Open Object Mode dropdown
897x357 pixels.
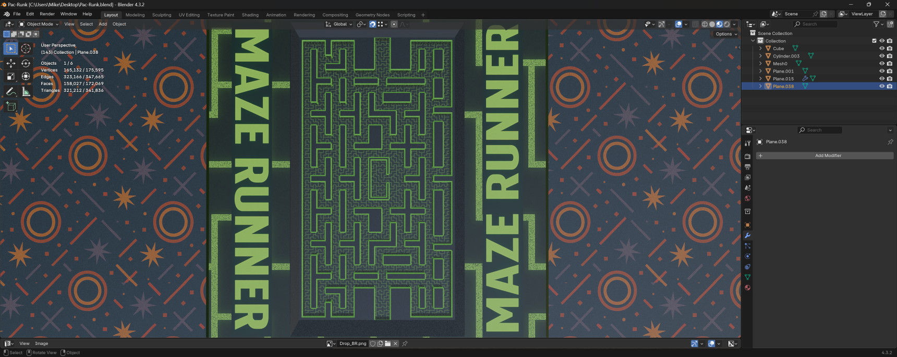point(39,24)
